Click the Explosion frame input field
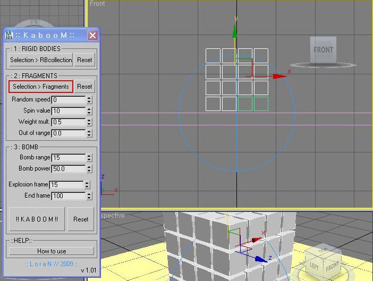The width and height of the screenshot is (373, 281). click(66, 185)
